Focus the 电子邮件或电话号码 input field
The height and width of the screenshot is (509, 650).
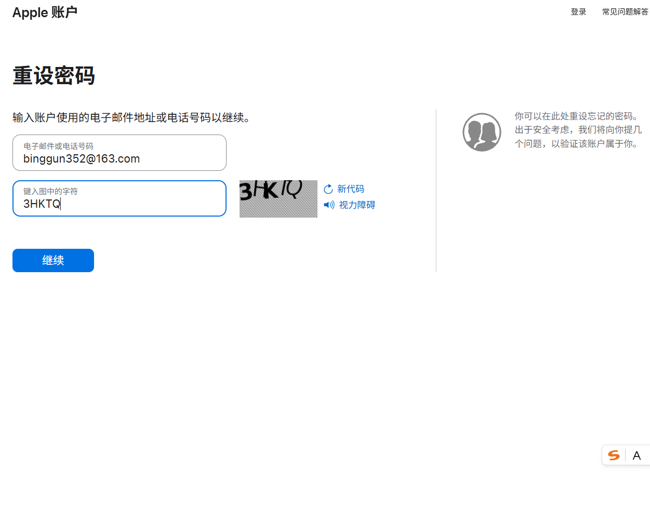(120, 153)
